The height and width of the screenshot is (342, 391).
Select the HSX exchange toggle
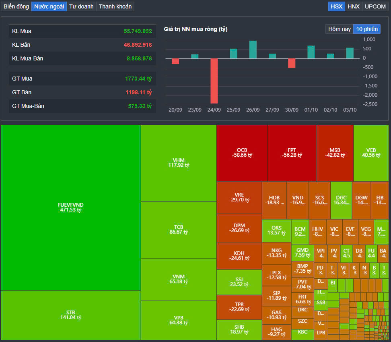click(336, 6)
